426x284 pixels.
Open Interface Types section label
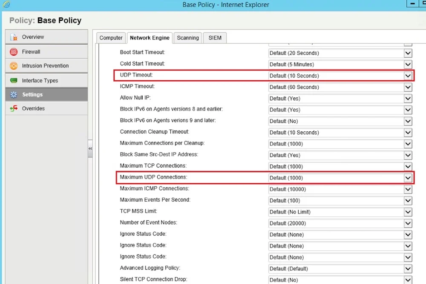coord(40,80)
